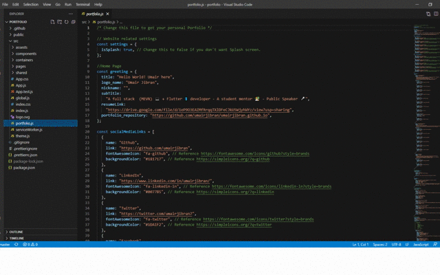Refresh the Explorer file tree
This screenshot has width=440, height=275.
tap(67, 22)
